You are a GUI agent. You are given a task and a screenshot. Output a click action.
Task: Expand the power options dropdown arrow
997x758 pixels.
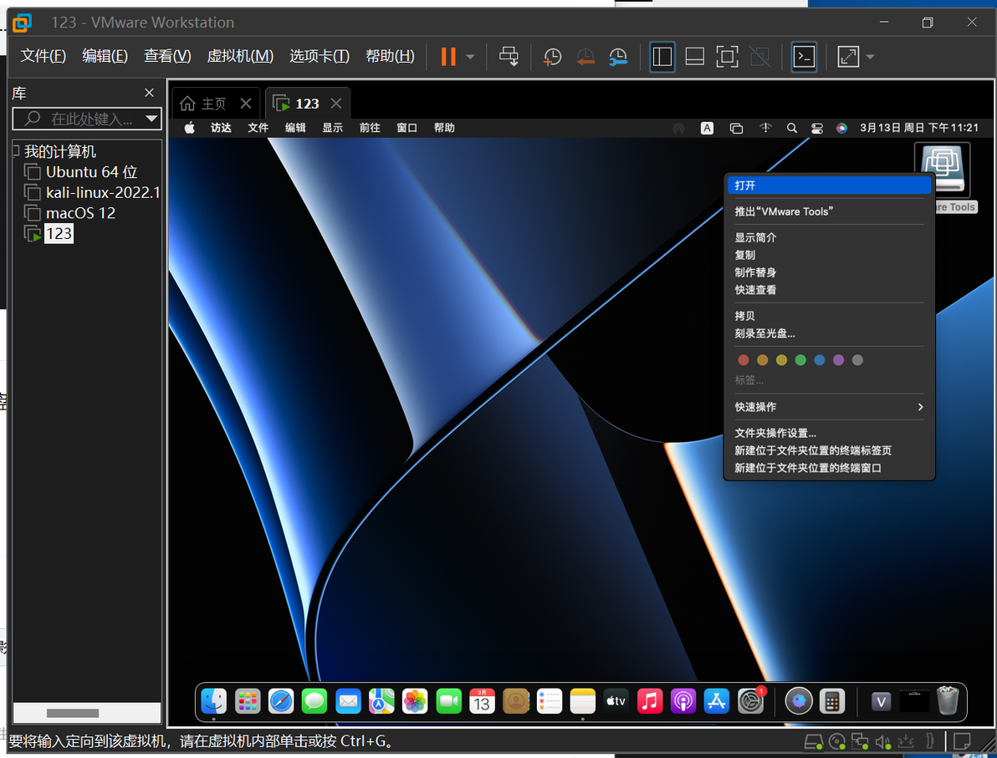click(x=471, y=57)
